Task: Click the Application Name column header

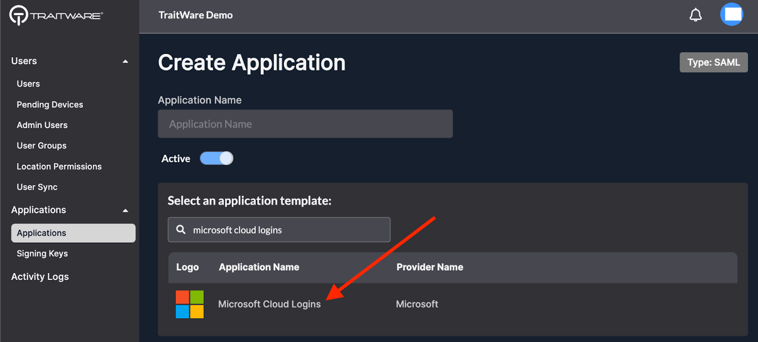Action: 259,267
